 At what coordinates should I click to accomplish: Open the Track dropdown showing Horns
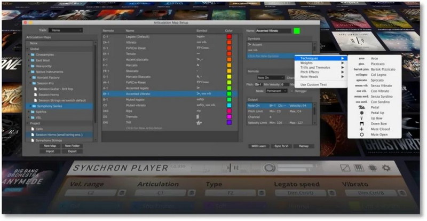66,30
